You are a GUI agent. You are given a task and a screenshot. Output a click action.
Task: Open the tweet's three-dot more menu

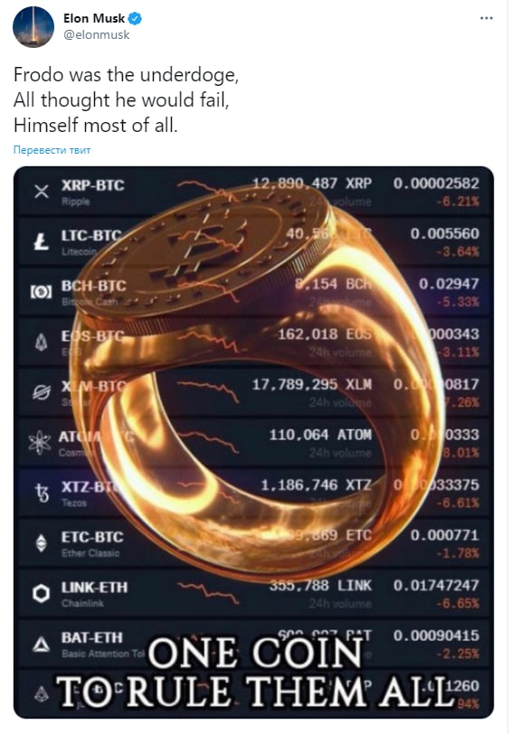(x=487, y=18)
